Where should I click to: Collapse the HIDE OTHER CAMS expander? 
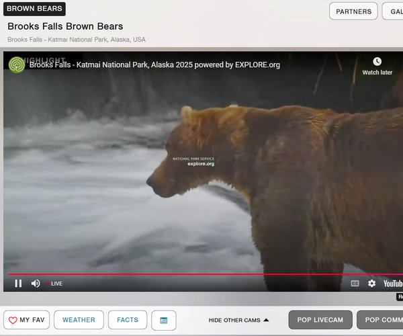click(x=238, y=320)
